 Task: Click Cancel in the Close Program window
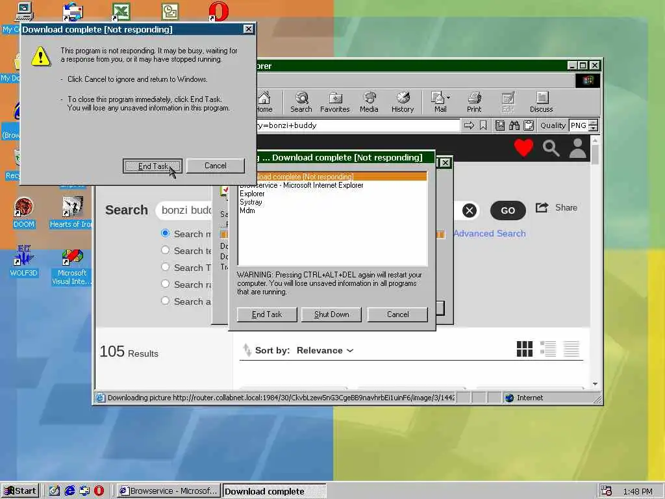[397, 314]
